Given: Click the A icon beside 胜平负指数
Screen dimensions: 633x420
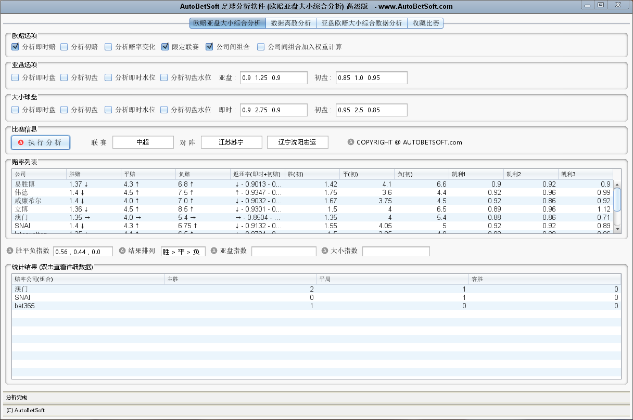Looking at the screenshot, I should coord(10,251).
